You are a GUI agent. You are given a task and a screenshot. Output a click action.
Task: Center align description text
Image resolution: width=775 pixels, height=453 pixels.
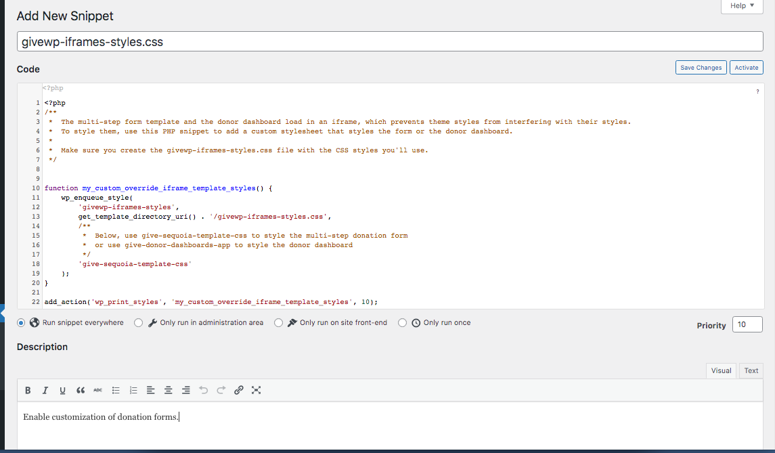(169, 390)
